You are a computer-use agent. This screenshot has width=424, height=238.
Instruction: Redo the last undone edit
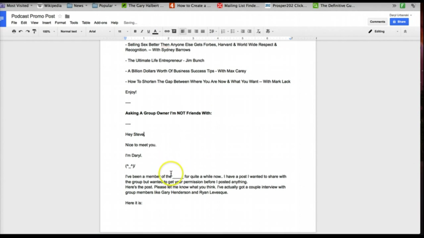click(x=28, y=31)
